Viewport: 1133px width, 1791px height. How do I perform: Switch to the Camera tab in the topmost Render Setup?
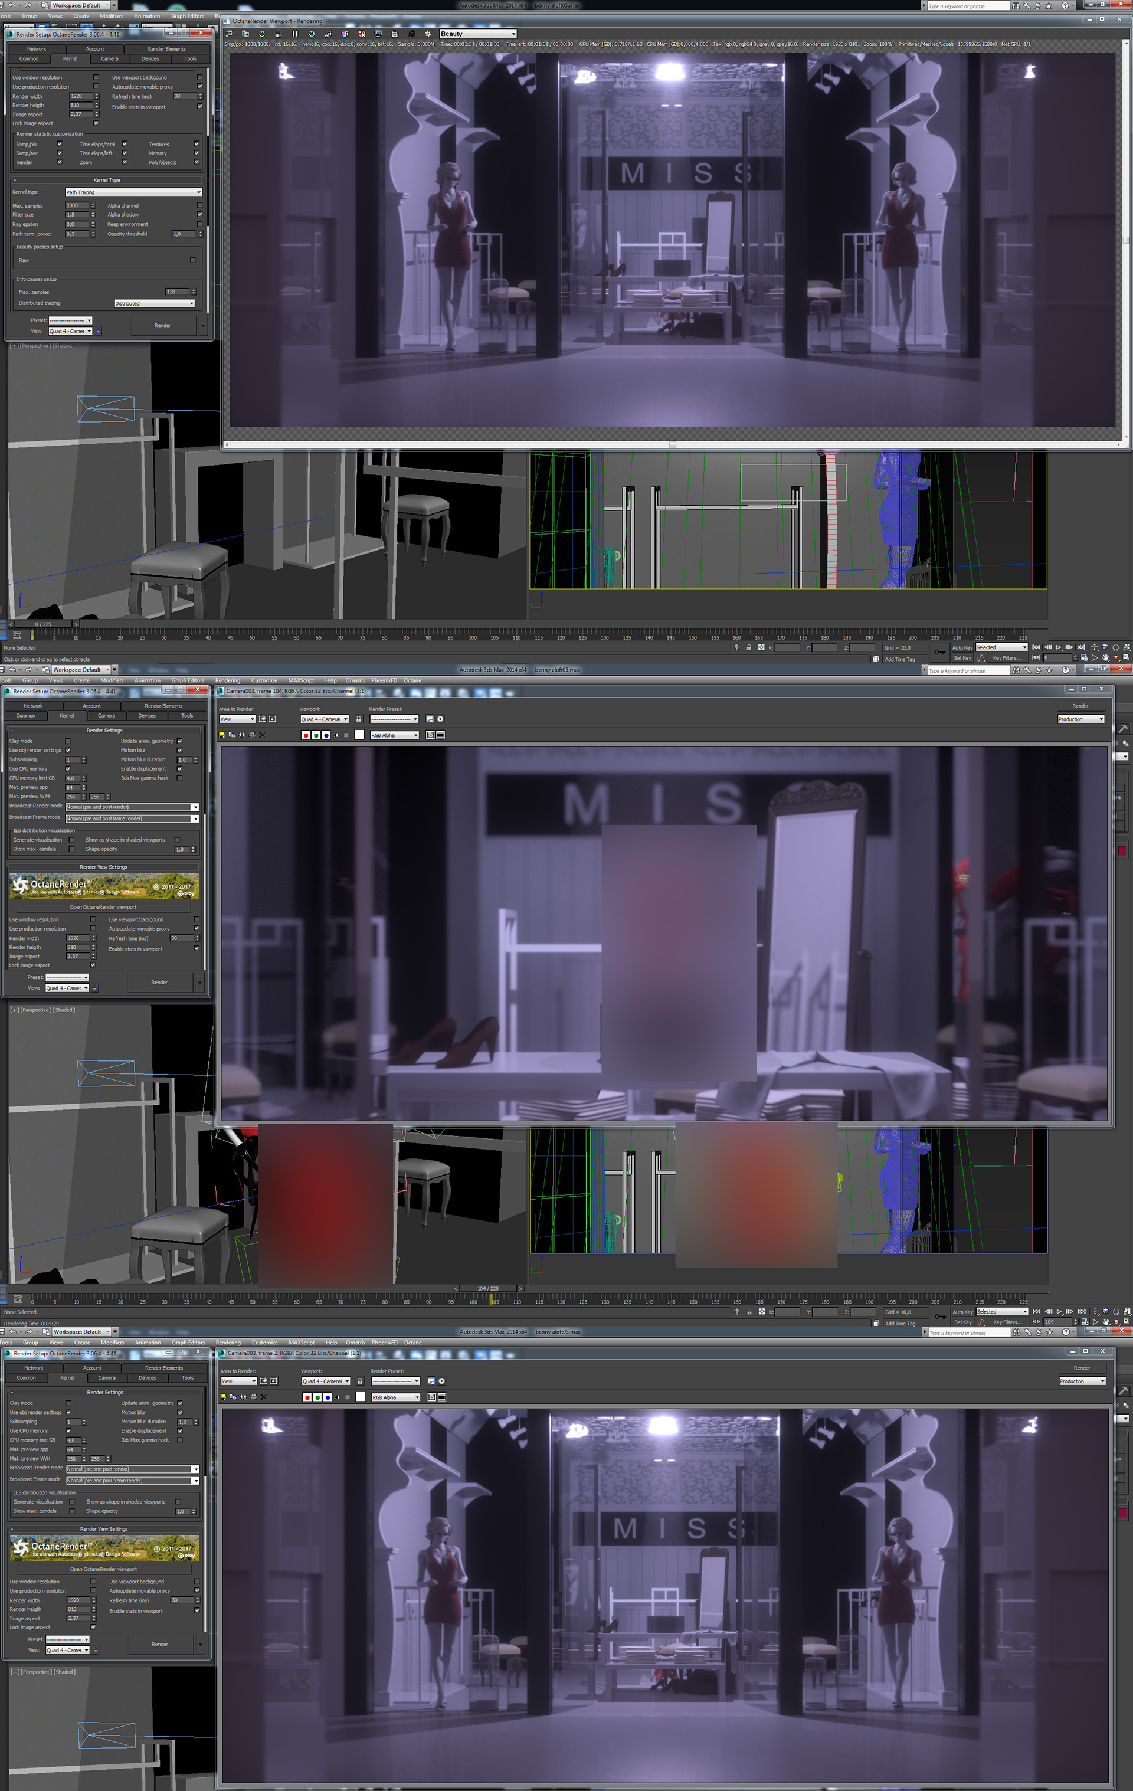(109, 59)
